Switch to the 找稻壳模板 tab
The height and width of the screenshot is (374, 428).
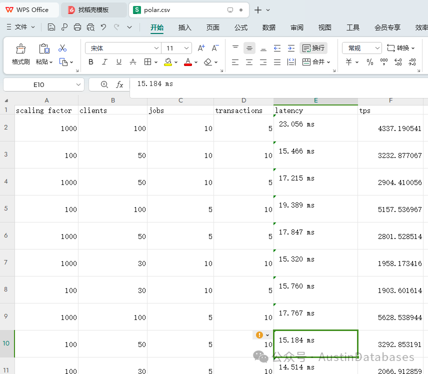[x=93, y=10]
